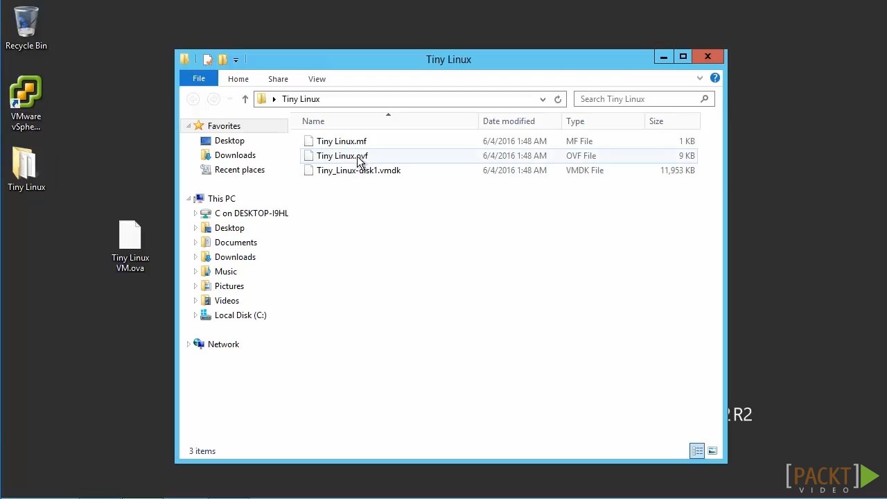This screenshot has height=499, width=887.
Task: Open the File menu
Action: point(199,79)
